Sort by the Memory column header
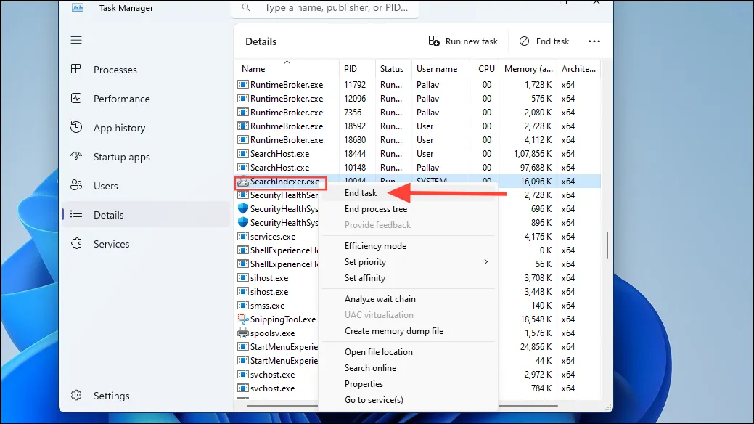Screen dimensions: 754x424 (528, 69)
